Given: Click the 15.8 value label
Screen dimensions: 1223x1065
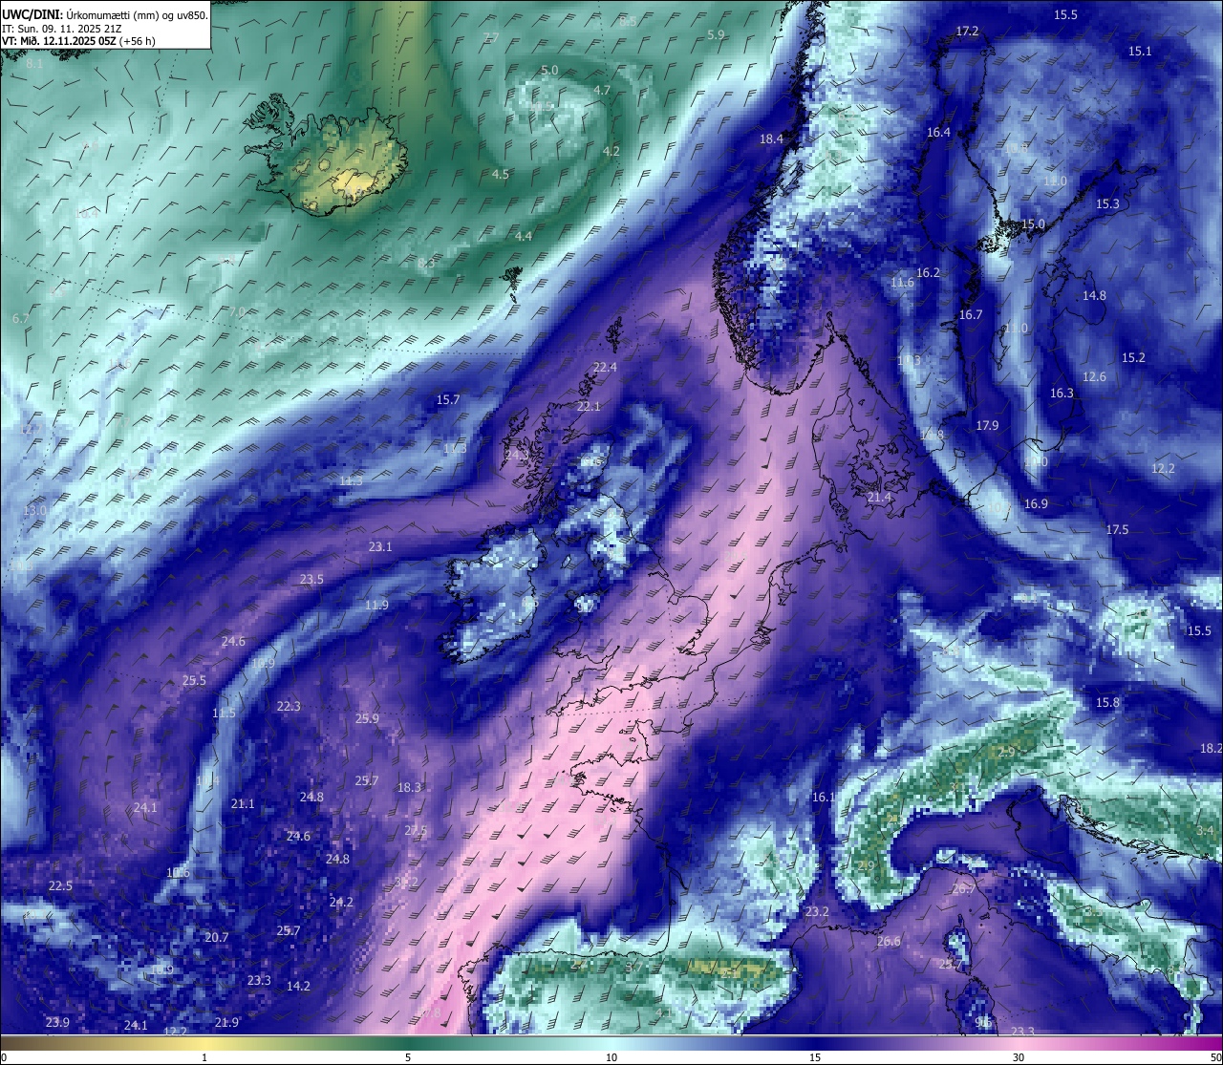Looking at the screenshot, I should pyautogui.click(x=1107, y=703).
